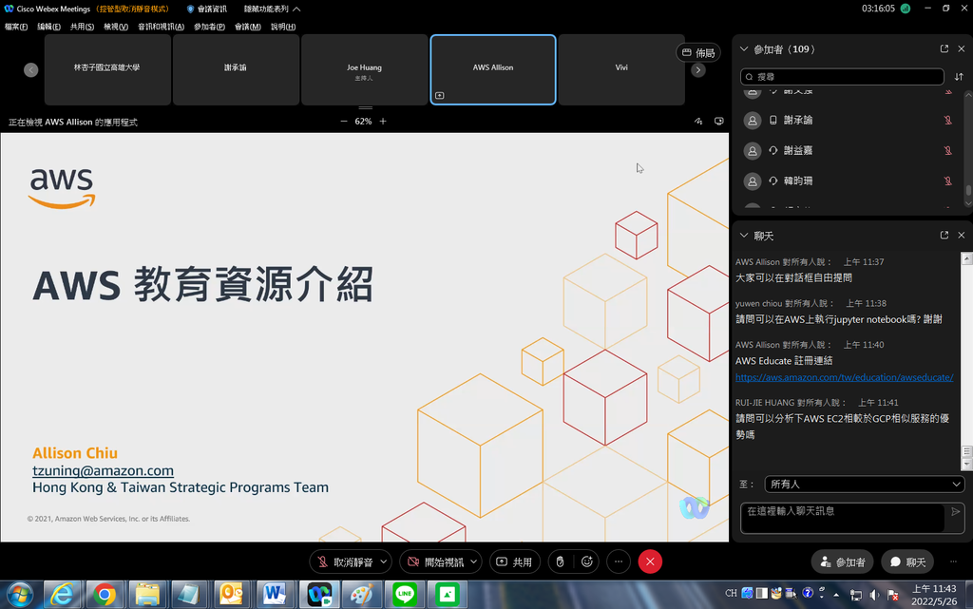
Task: Open the 所有人 recipient dropdown
Action: (865, 484)
